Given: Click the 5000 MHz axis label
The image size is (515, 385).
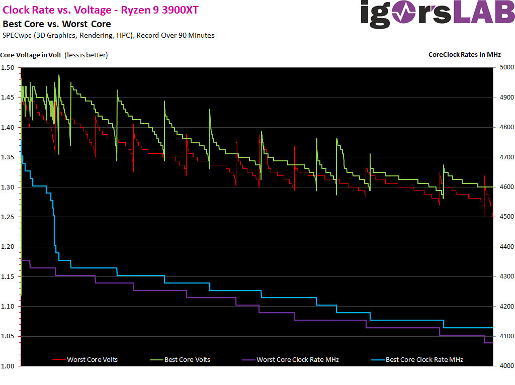Looking at the screenshot, I should 507,67.
